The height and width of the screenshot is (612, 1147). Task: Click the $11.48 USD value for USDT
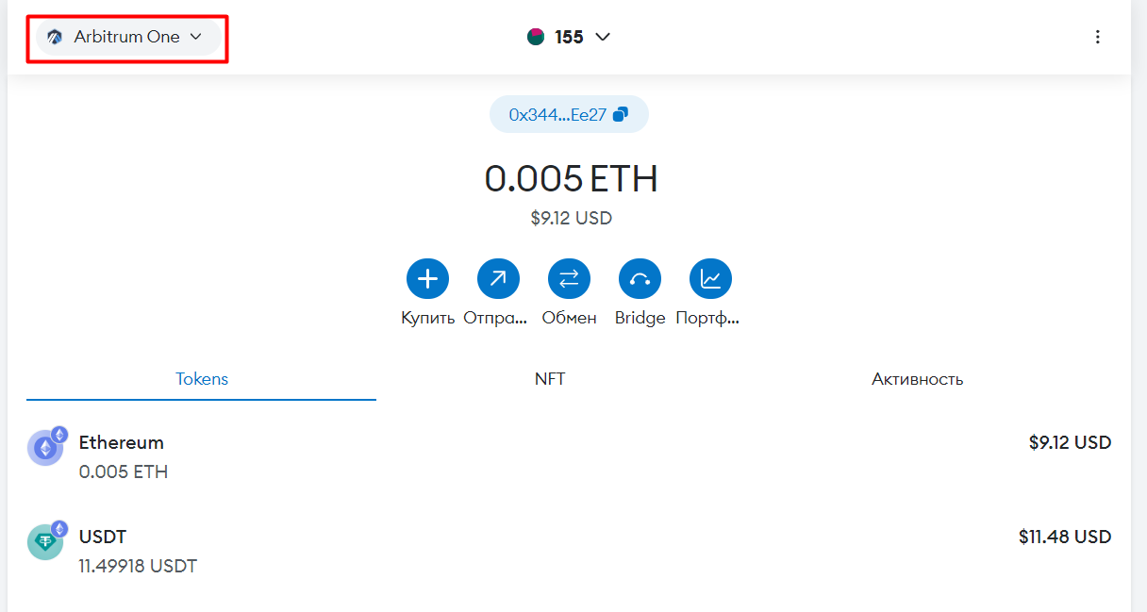pos(1065,537)
